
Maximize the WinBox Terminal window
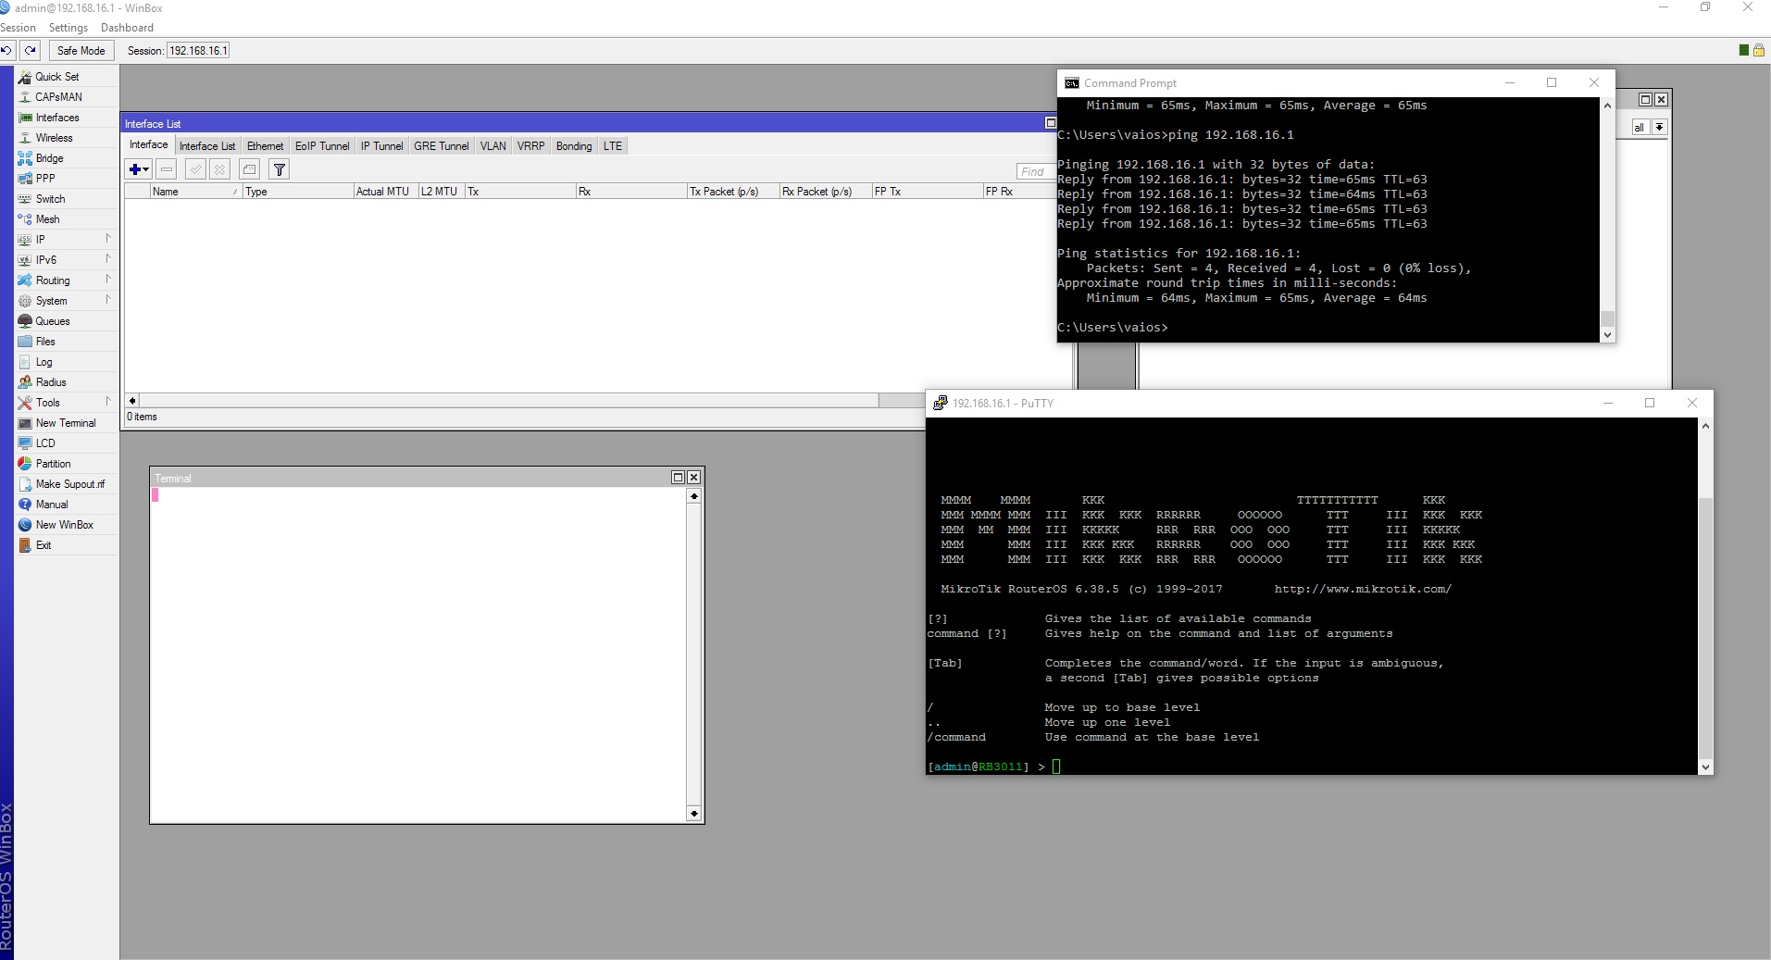tap(678, 478)
